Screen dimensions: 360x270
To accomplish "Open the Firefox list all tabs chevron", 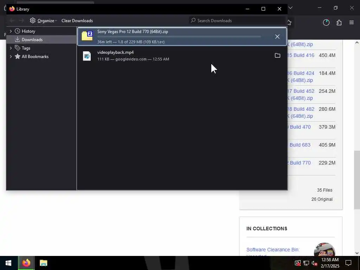I will tap(290, 8).
